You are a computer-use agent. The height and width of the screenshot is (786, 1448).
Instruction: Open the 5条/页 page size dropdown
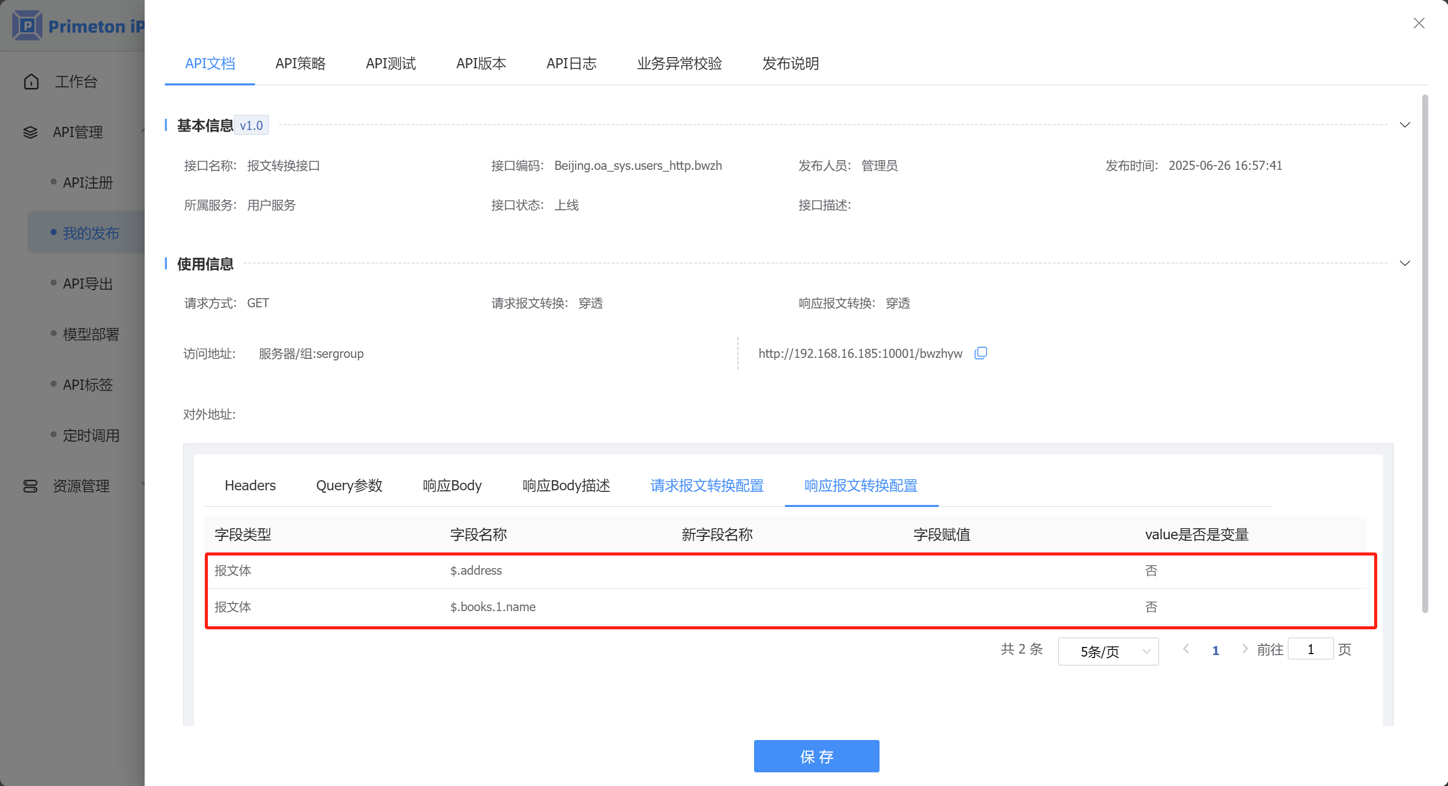pos(1108,651)
